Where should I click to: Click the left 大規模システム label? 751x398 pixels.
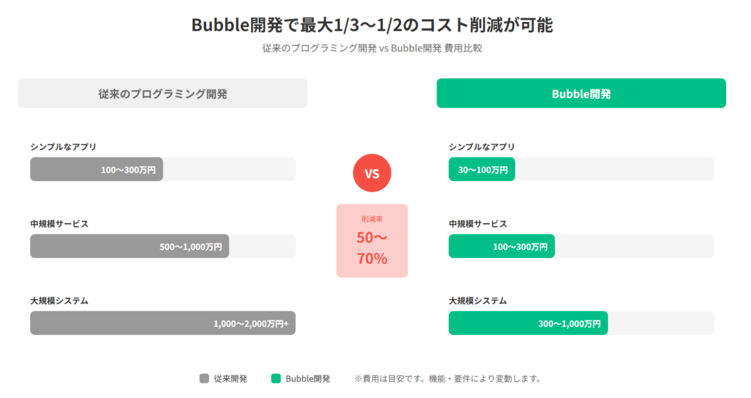(x=59, y=301)
